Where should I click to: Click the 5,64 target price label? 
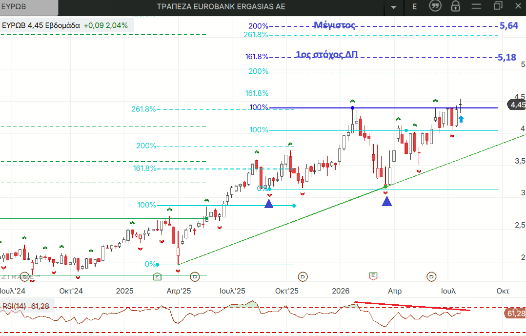click(x=509, y=25)
